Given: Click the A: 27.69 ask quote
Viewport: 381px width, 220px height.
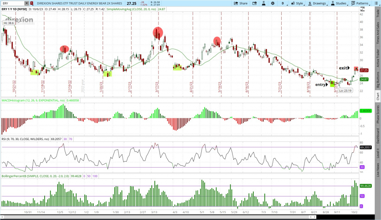Looking at the screenshot, I should tap(155, 4).
